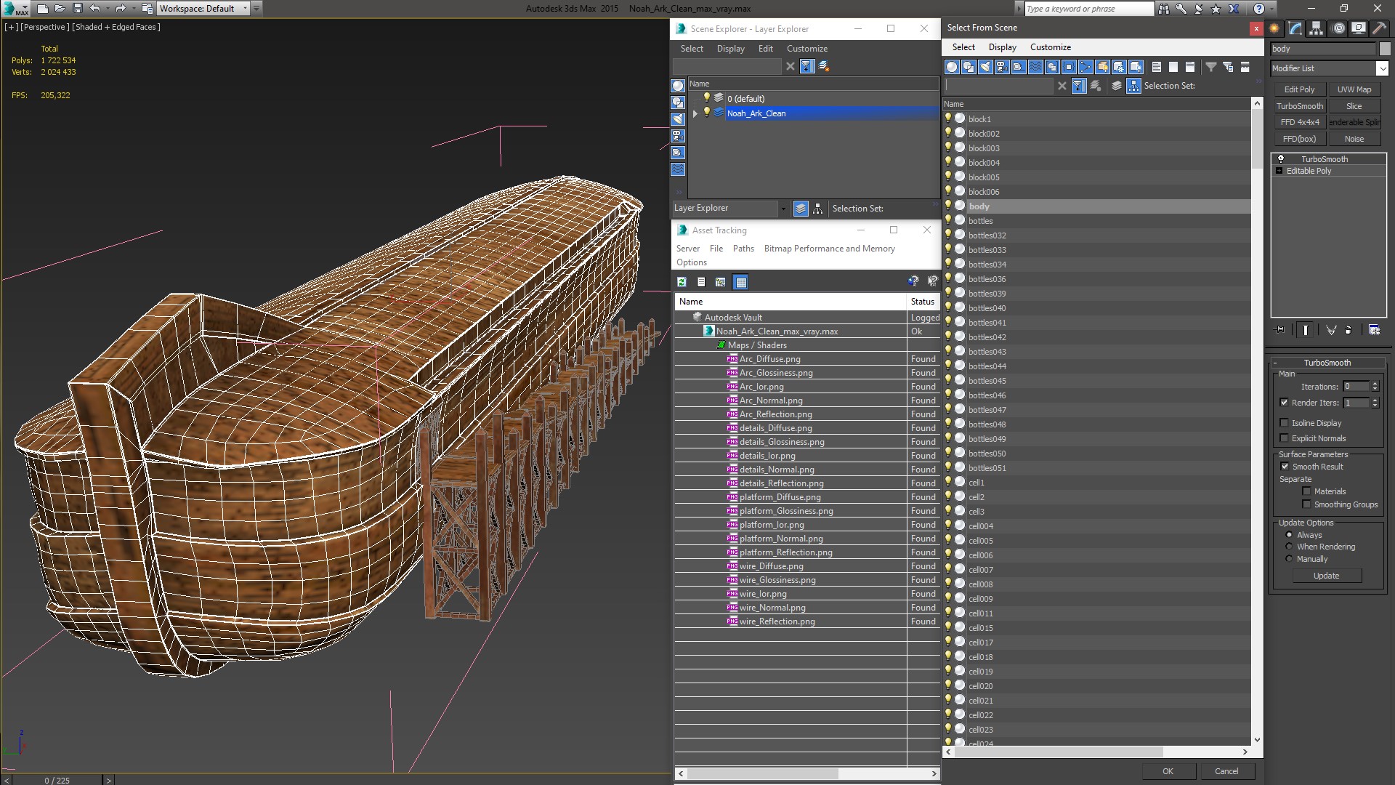1395x785 pixels.
Task: Uncheck Smooth Result checkbox
Action: tap(1285, 467)
